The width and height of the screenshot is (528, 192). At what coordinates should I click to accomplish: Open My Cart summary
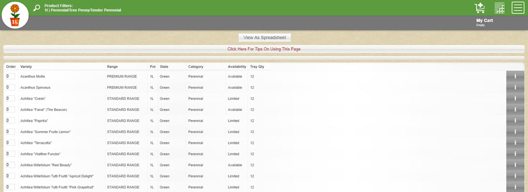tap(485, 22)
